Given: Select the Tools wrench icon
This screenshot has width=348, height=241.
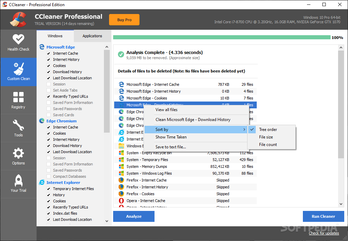Looking at the screenshot, I should point(18,128).
